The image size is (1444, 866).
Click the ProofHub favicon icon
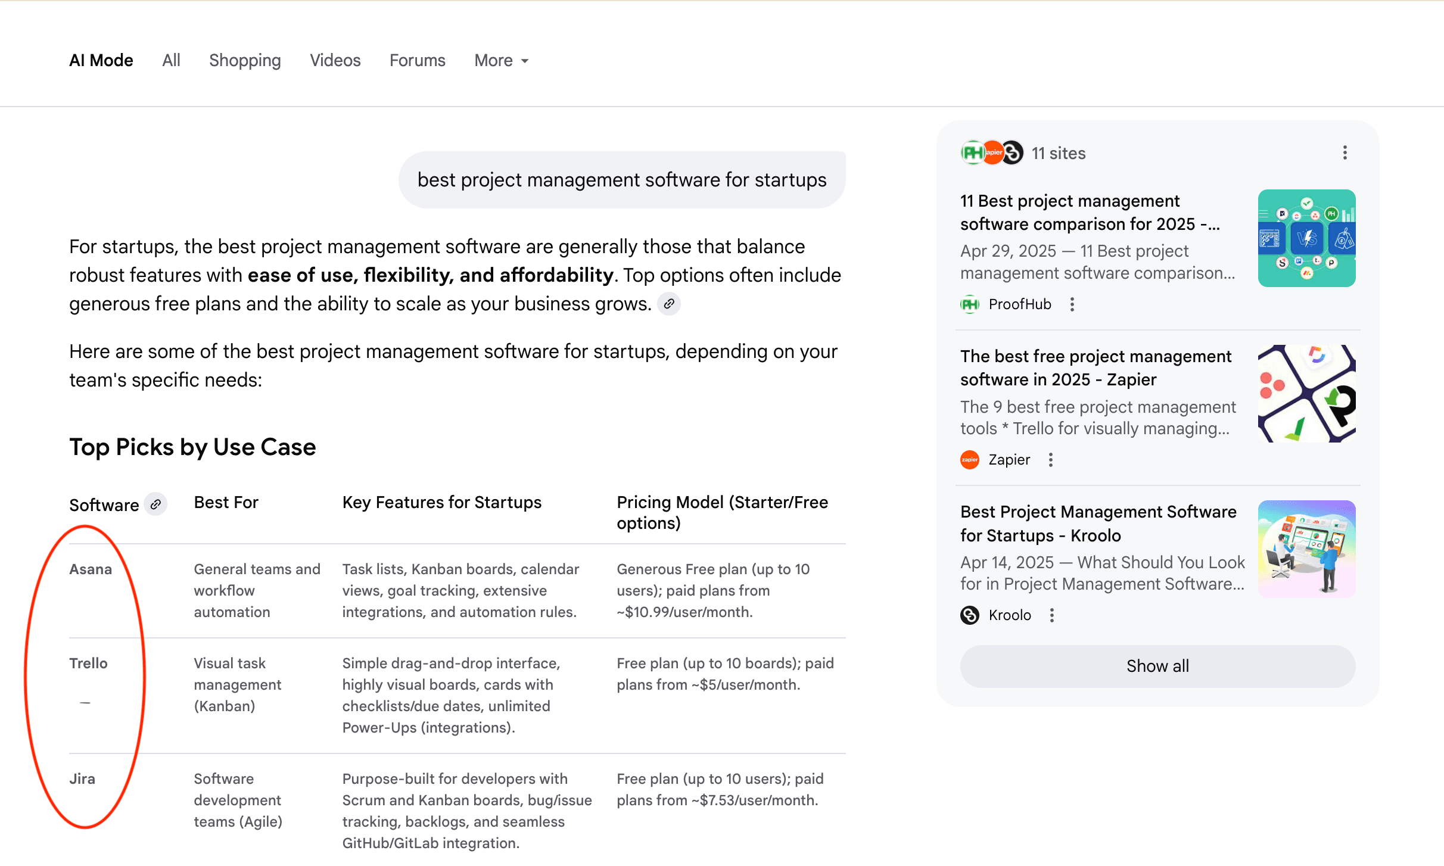[x=970, y=304]
